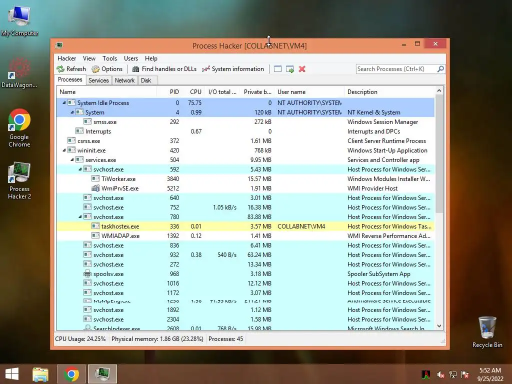Open System information window

coord(233,69)
